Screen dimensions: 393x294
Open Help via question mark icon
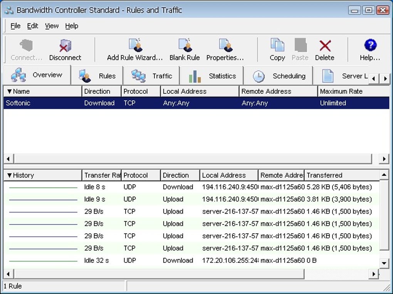370,50
